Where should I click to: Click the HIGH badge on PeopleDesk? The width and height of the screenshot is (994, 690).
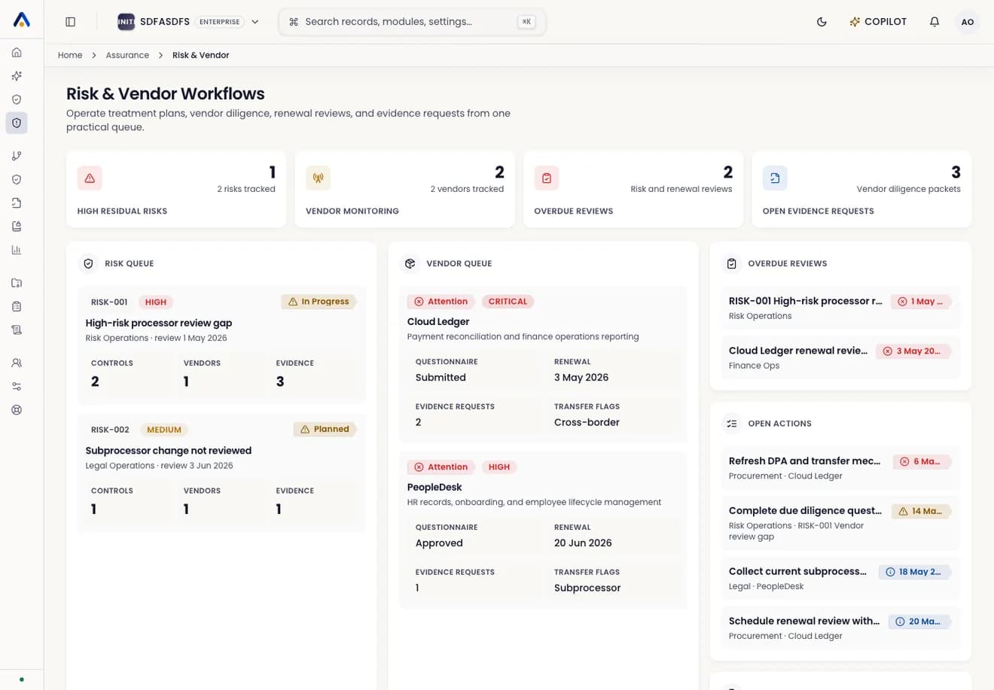tap(499, 467)
